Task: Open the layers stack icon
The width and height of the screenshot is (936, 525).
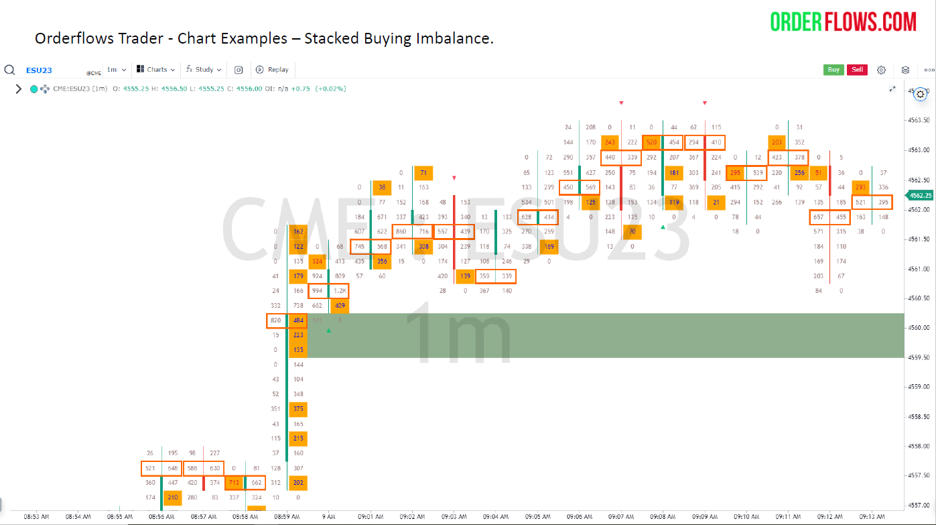Action: click(905, 70)
